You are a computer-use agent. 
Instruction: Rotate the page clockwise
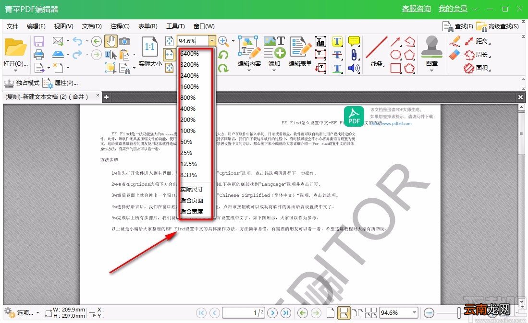pos(223,68)
